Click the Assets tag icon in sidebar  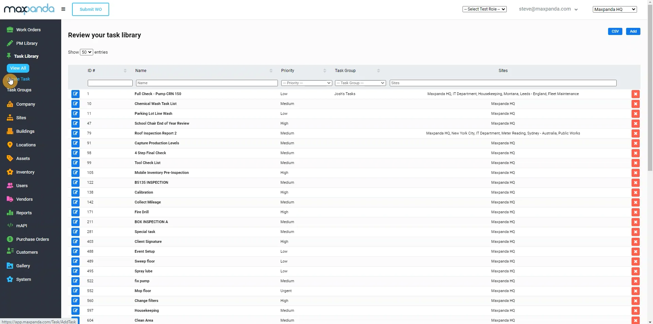10,158
